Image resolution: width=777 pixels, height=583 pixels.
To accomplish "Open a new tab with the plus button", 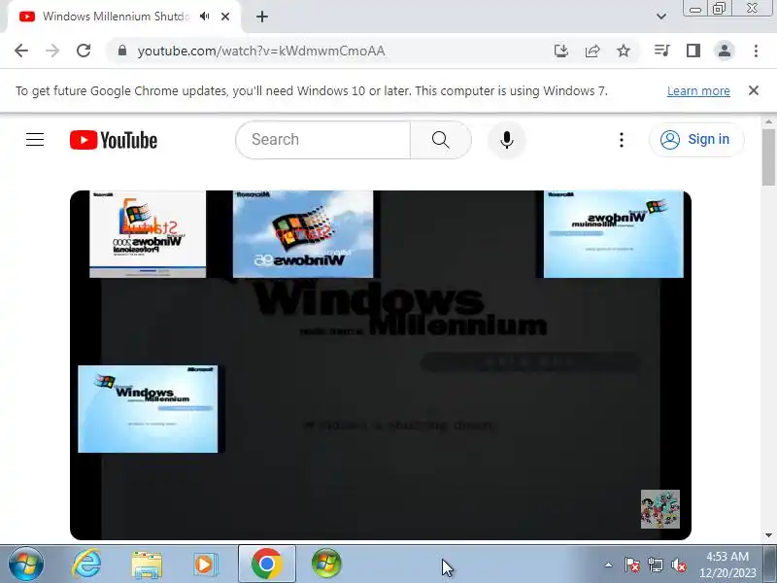I will pos(262,17).
